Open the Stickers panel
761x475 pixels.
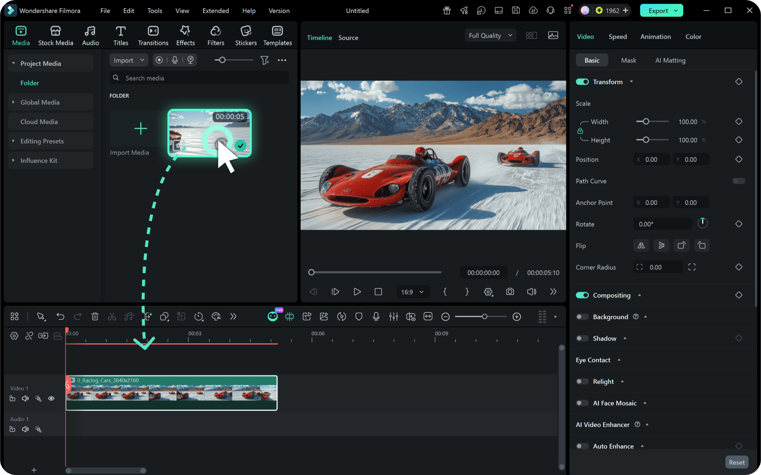point(246,36)
